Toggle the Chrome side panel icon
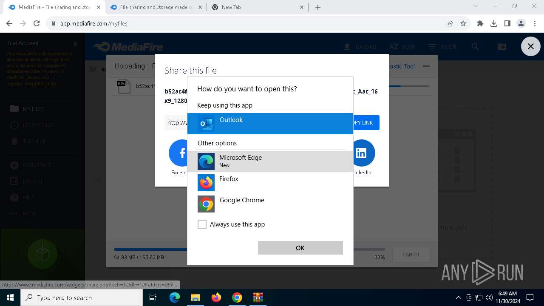This screenshot has width=544, height=306. click(507, 24)
